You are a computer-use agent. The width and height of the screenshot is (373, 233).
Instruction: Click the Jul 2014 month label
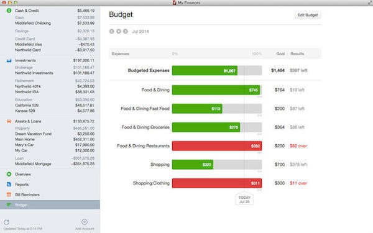click(x=140, y=32)
